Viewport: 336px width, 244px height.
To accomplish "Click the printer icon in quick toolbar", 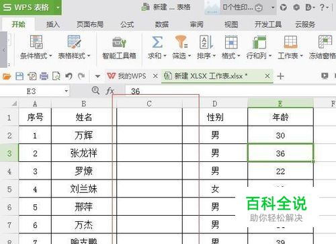I will (x=44, y=77).
